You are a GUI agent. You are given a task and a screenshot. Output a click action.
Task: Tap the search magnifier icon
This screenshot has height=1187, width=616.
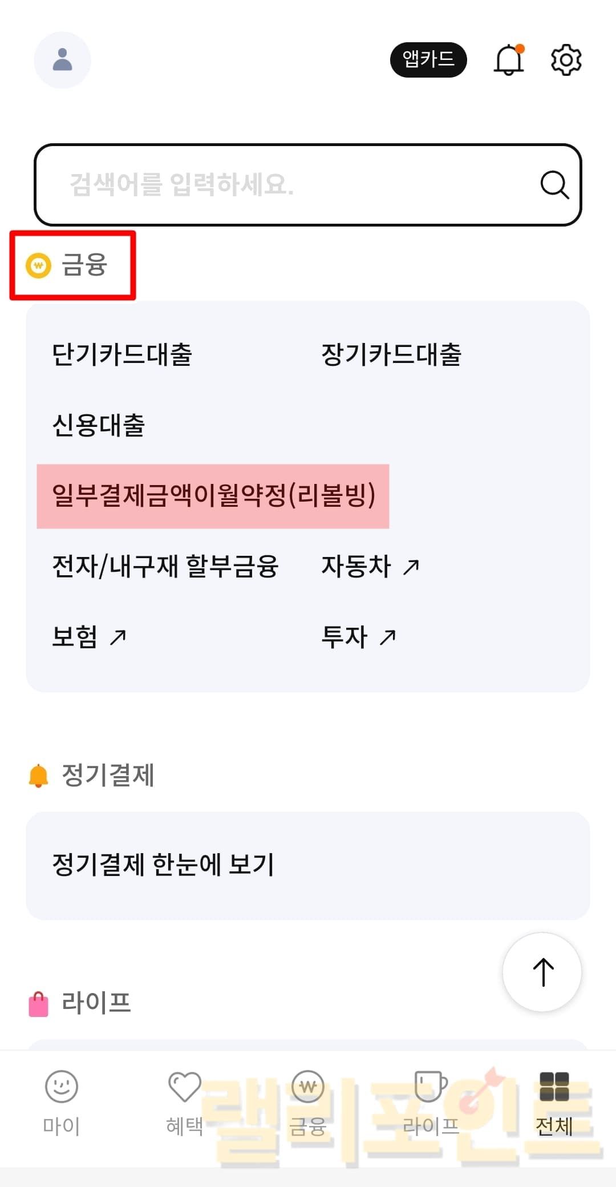(x=554, y=185)
